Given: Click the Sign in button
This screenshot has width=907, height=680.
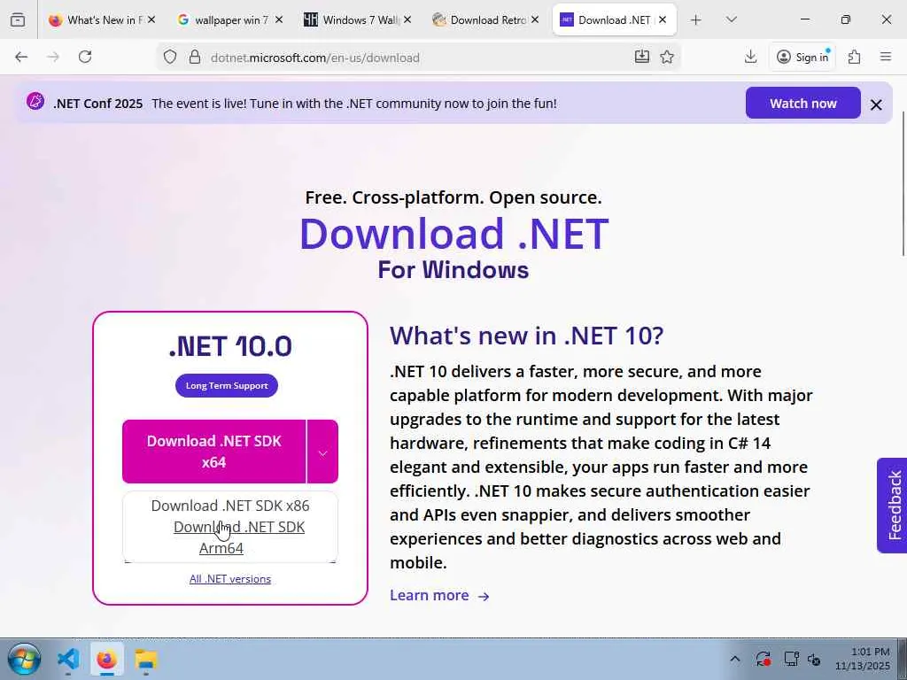Looking at the screenshot, I should click(x=802, y=57).
